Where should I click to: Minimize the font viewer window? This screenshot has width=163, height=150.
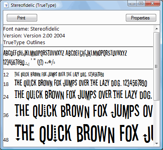(132, 4)
